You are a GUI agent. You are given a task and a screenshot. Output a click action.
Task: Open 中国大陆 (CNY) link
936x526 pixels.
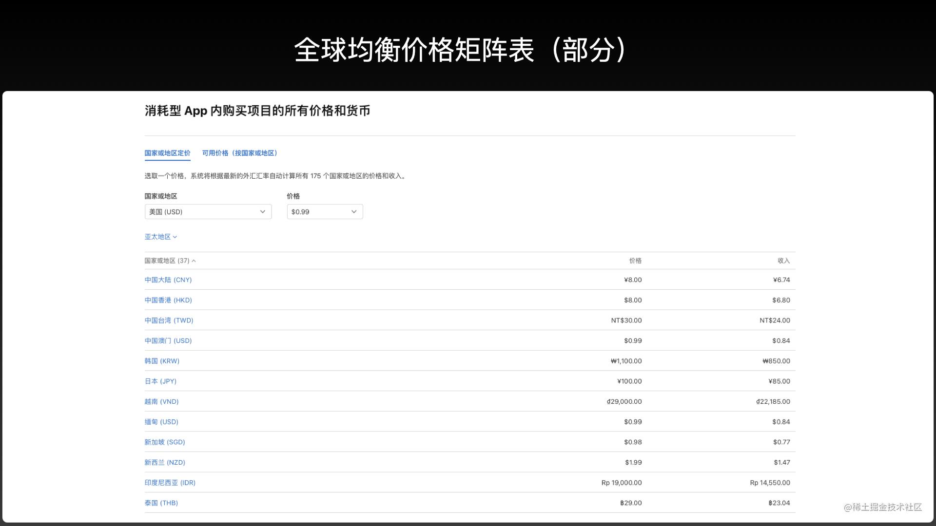[x=168, y=280]
